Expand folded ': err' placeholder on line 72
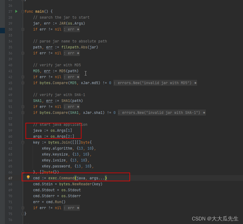This screenshot has width=243, height=224. click(72, 208)
